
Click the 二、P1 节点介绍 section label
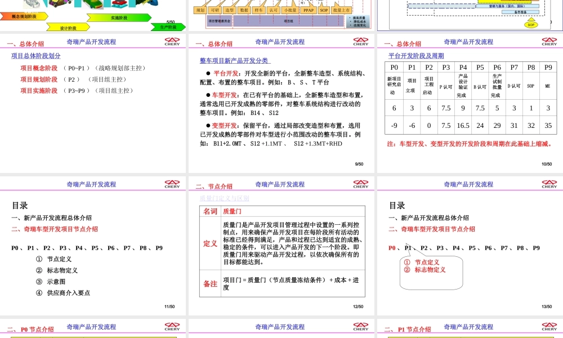click(408, 329)
